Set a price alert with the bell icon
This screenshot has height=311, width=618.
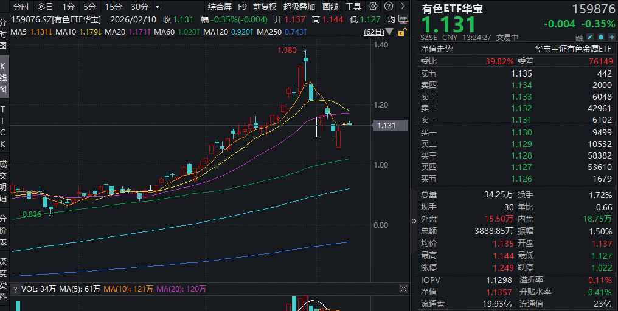tap(600, 37)
